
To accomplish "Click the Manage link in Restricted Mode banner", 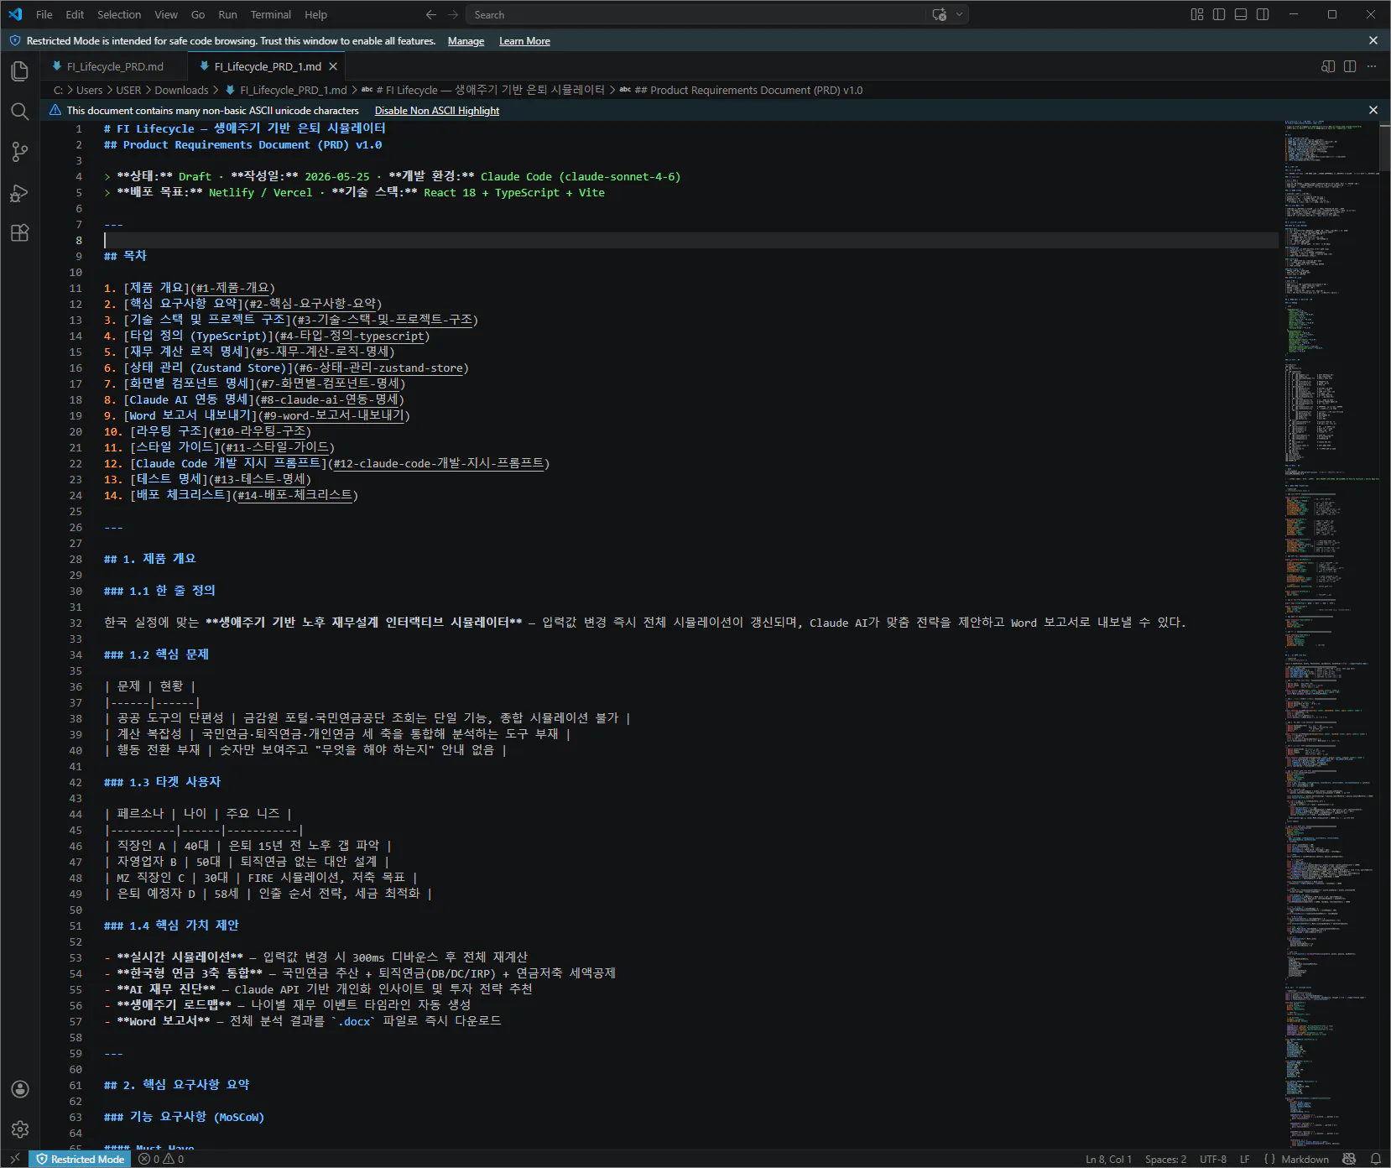I will (x=466, y=40).
